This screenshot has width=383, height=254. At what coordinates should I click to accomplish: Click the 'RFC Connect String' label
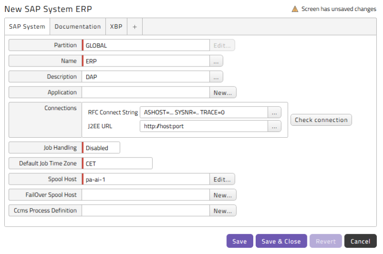point(113,112)
